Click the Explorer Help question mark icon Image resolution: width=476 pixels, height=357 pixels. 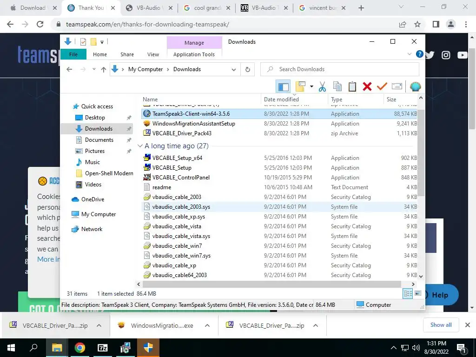click(420, 54)
